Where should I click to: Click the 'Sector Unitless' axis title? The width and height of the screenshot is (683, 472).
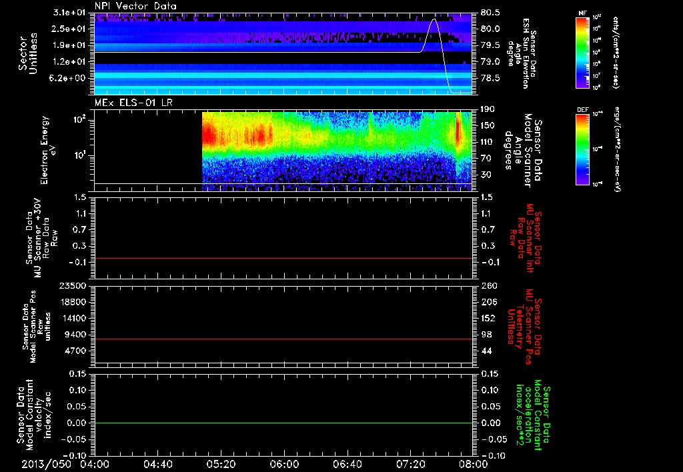pyautogui.click(x=28, y=53)
